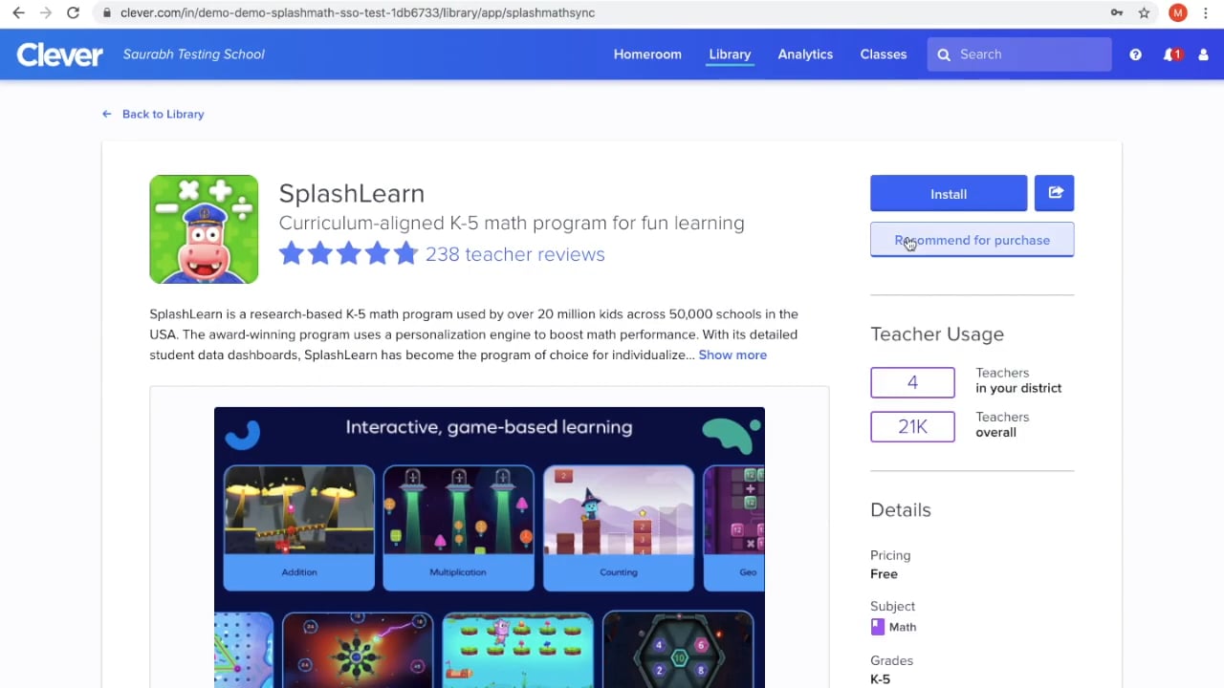Open Chrome three-dot menu
The image size is (1224, 688).
(x=1206, y=12)
